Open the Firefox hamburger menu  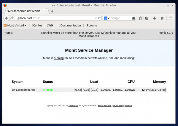point(171,18)
